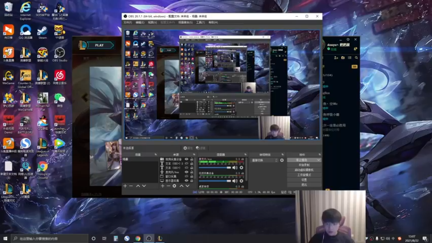Pop out the Scene Transitions dock panel
432x243 pixels.
coord(282,154)
